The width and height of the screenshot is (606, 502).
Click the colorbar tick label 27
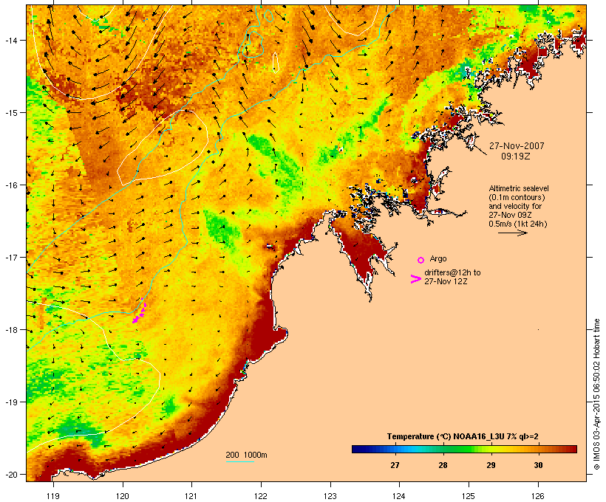[x=395, y=465]
